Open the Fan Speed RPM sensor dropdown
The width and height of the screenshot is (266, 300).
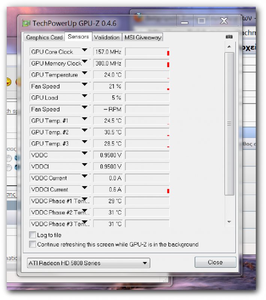coord(84,107)
